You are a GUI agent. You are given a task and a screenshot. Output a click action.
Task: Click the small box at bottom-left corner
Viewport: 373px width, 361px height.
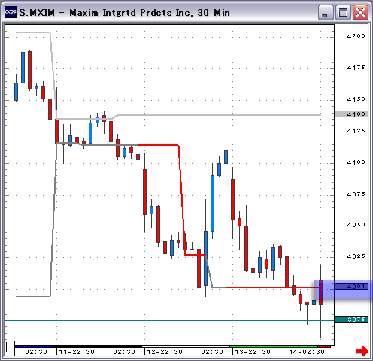[10, 348]
